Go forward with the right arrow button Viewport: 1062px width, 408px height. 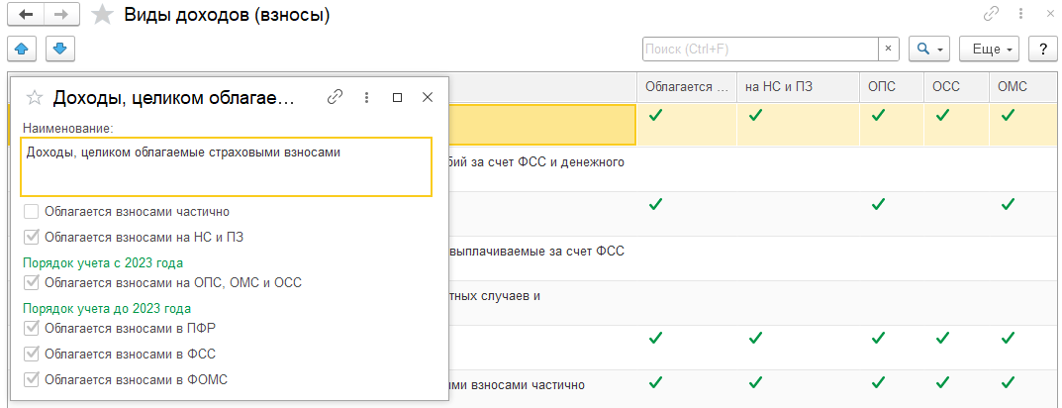[x=62, y=15]
